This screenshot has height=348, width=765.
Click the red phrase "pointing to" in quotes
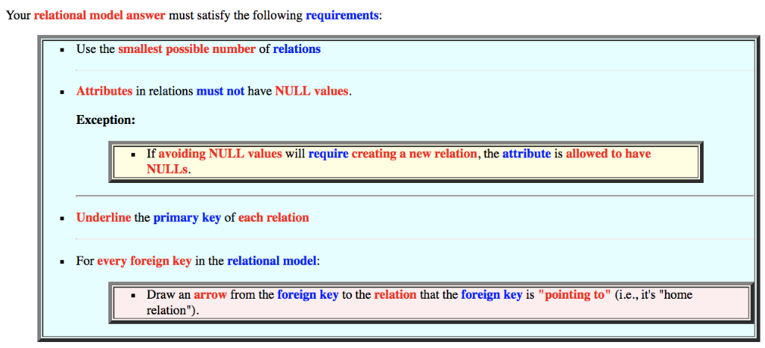tap(574, 295)
